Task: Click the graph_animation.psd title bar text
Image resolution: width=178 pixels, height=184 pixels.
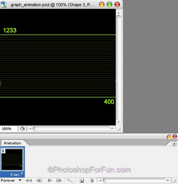Action: [x=52, y=5]
